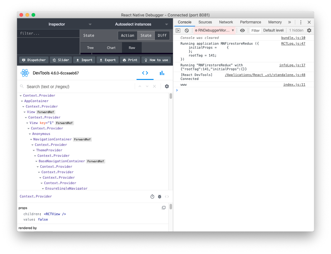Log render times with the stopwatch icon
The height and width of the screenshot is (254, 331).
pos(152,196)
